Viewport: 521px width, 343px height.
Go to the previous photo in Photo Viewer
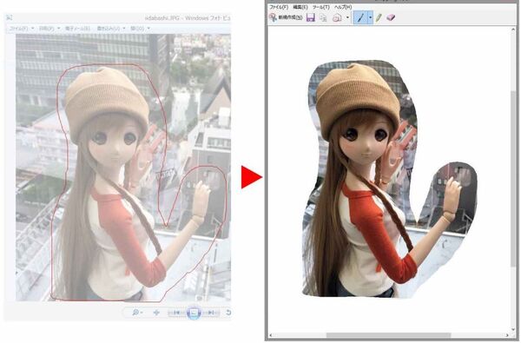[x=176, y=313]
